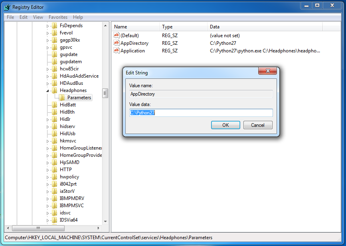The height and width of the screenshot is (246, 346).
Task: Click the C:\Python27 data cell of AppDirectory
Action: coord(223,43)
